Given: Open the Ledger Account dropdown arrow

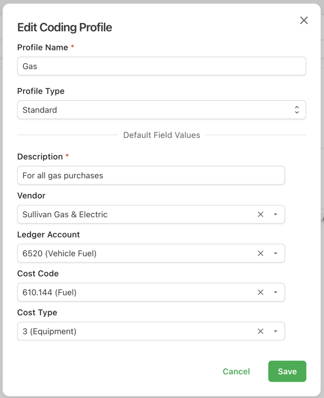Looking at the screenshot, I should [x=275, y=253].
